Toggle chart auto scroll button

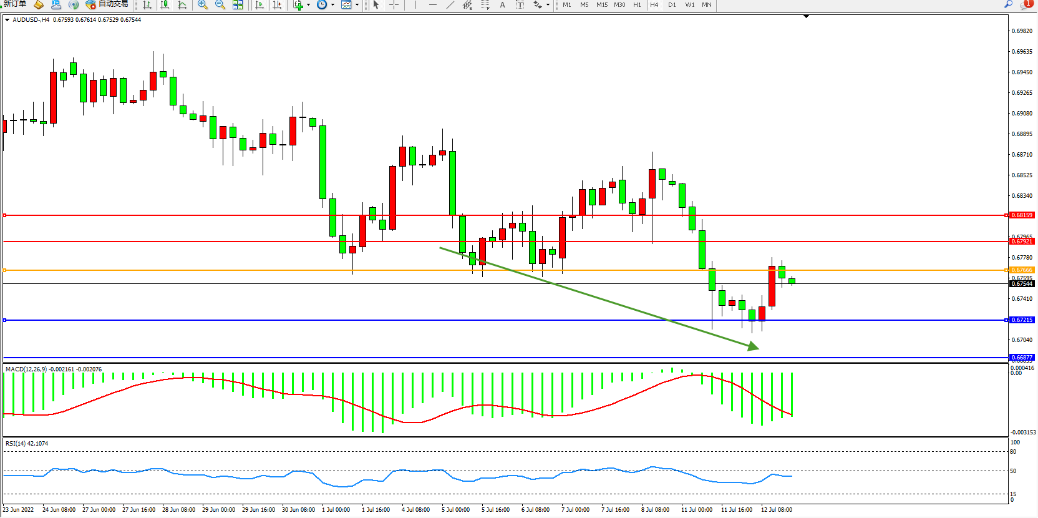click(259, 5)
